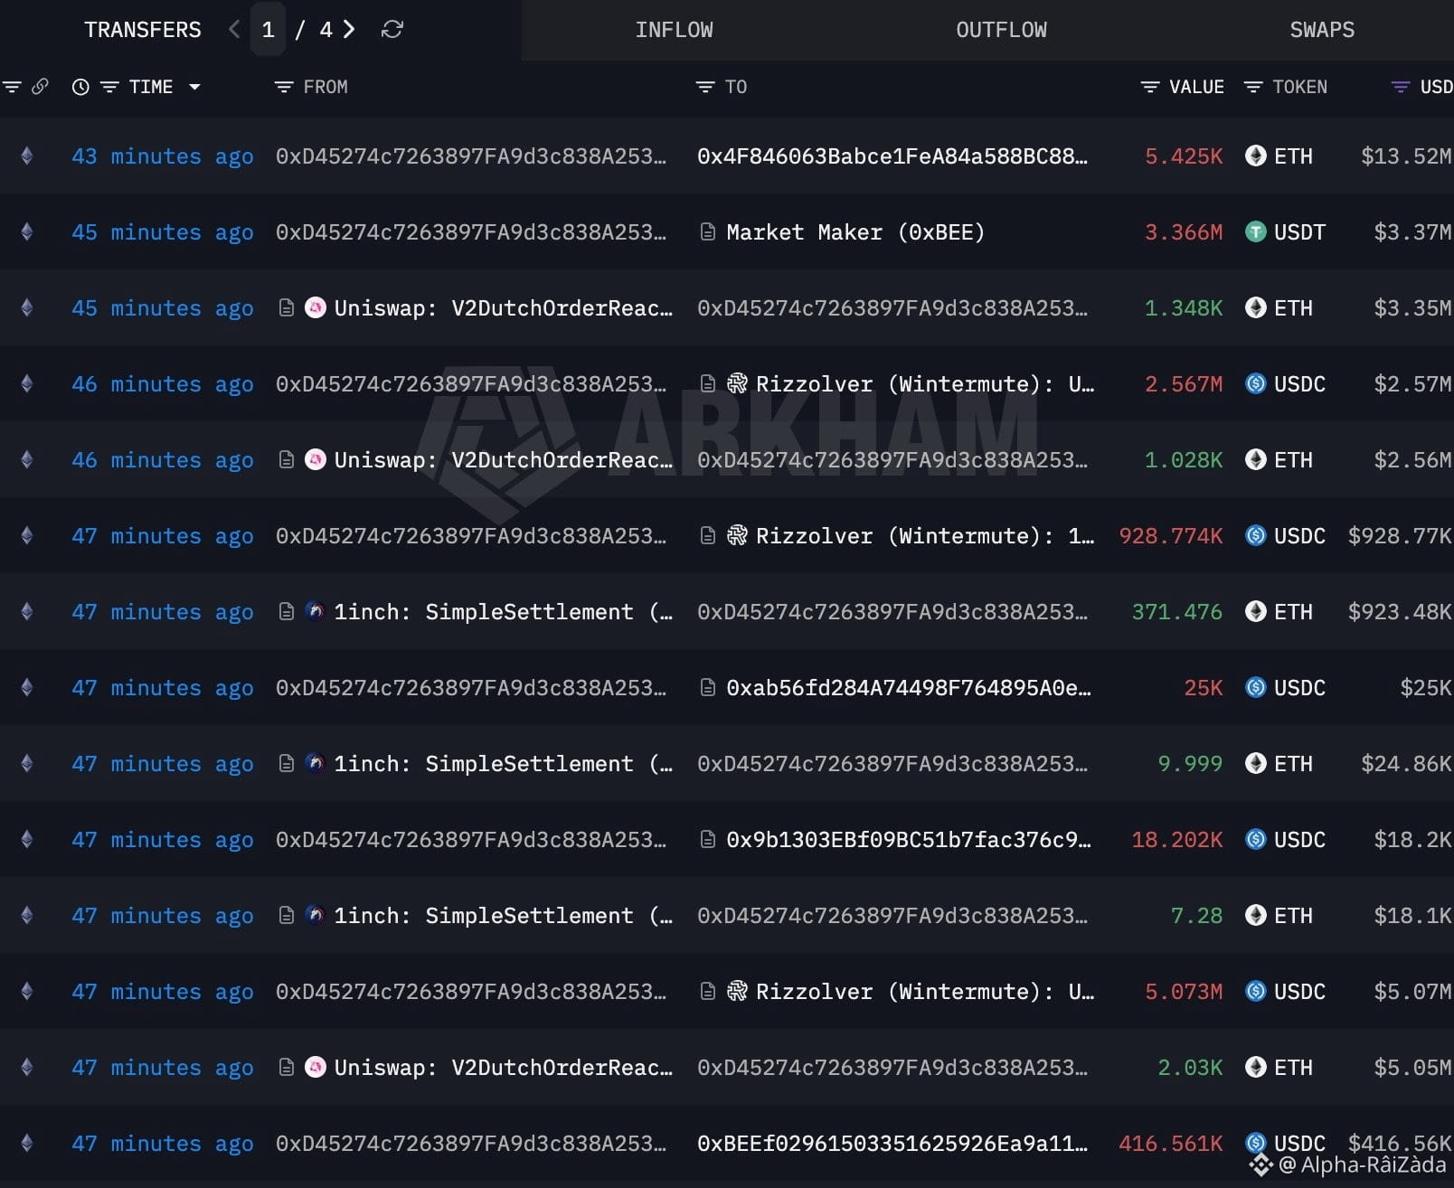Click the USDC token icon in the $2.57M row

1256,383
